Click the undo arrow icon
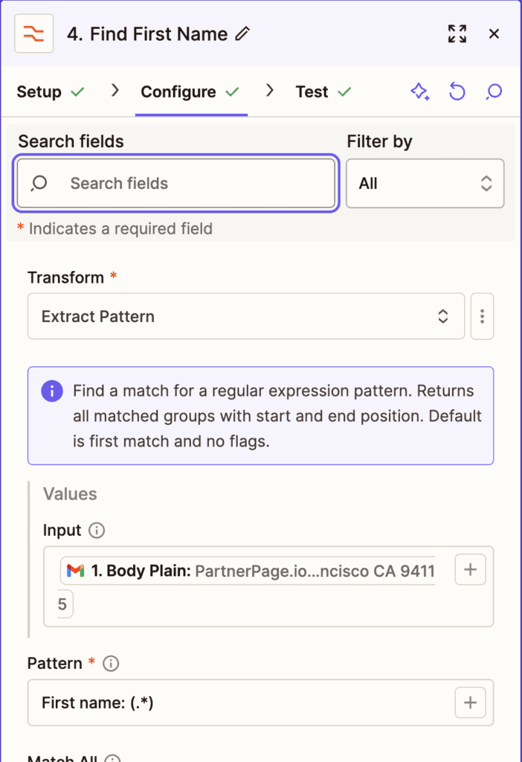 (x=457, y=92)
